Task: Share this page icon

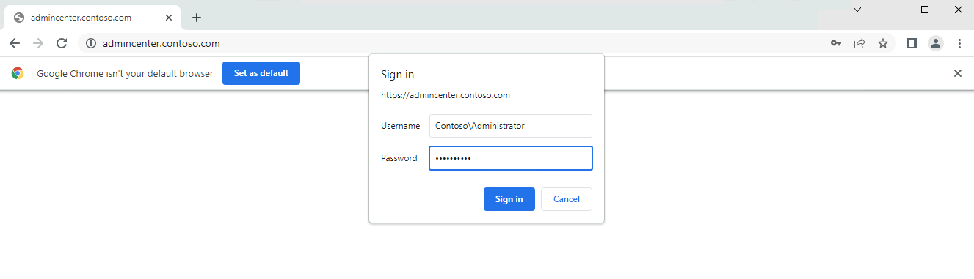Action: pyautogui.click(x=859, y=43)
